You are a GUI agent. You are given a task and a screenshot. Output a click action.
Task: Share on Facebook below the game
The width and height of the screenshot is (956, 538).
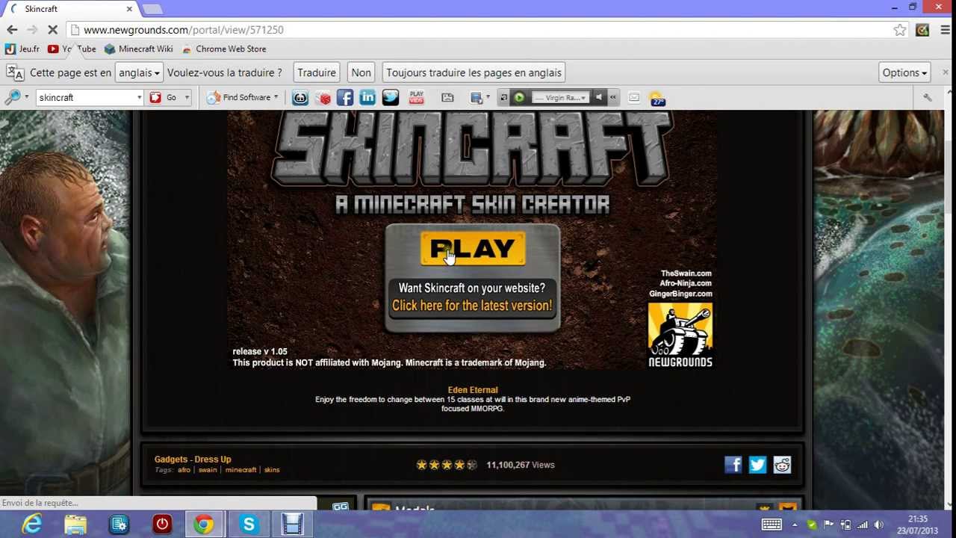pos(733,465)
